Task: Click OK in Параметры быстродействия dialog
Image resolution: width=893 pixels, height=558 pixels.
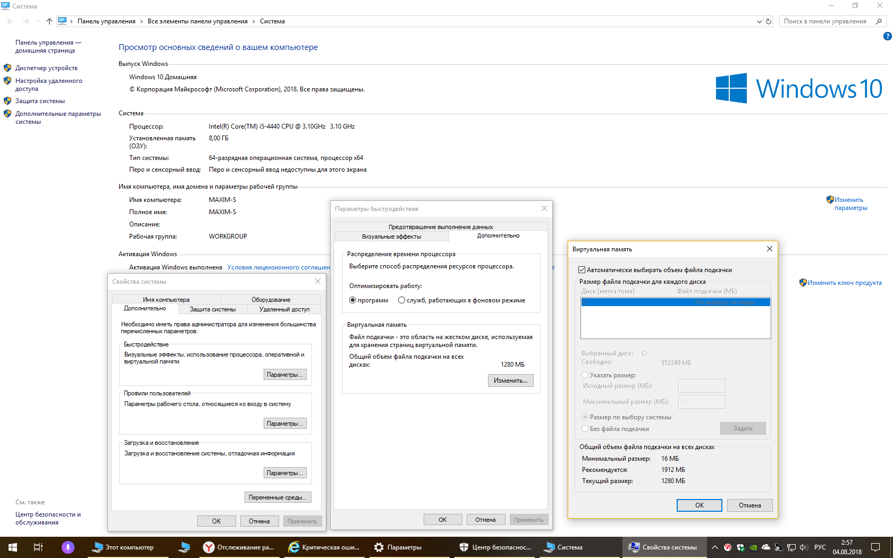Action: (x=443, y=520)
